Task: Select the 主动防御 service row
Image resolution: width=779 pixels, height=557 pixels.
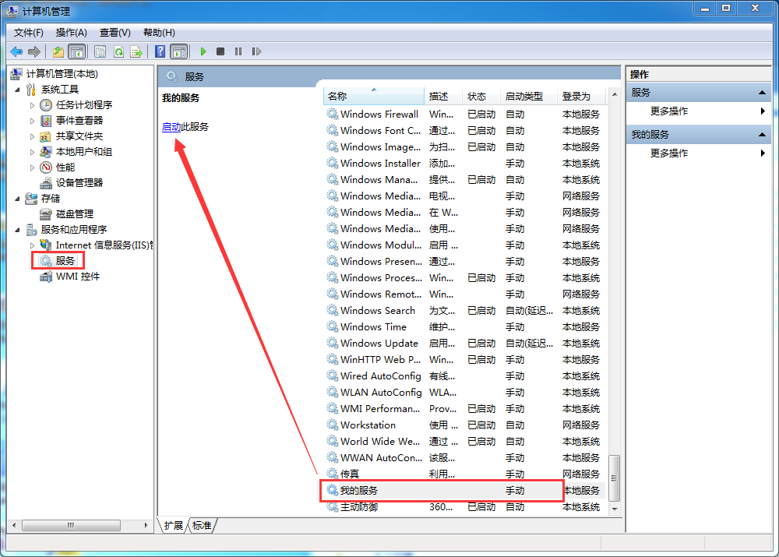Action: (464, 507)
